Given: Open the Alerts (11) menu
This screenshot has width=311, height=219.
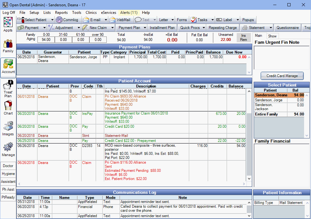Looking at the screenshot, I should point(129,13).
